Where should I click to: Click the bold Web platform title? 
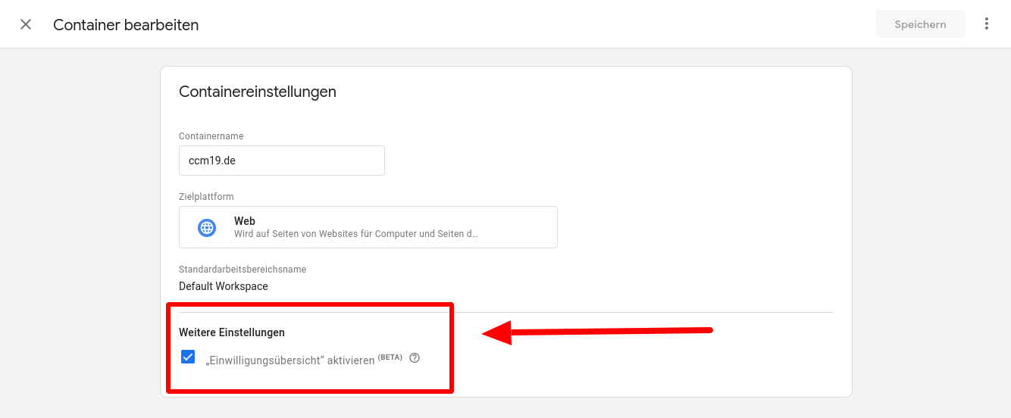pos(244,221)
